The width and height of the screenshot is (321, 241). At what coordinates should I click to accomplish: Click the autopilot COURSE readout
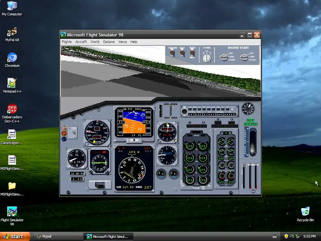(192, 114)
